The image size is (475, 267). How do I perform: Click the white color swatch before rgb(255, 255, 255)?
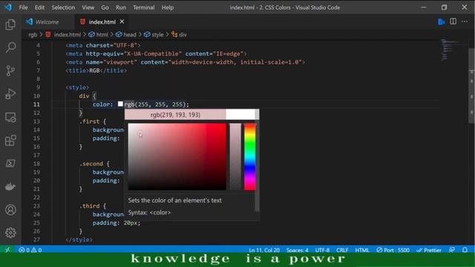tap(120, 104)
